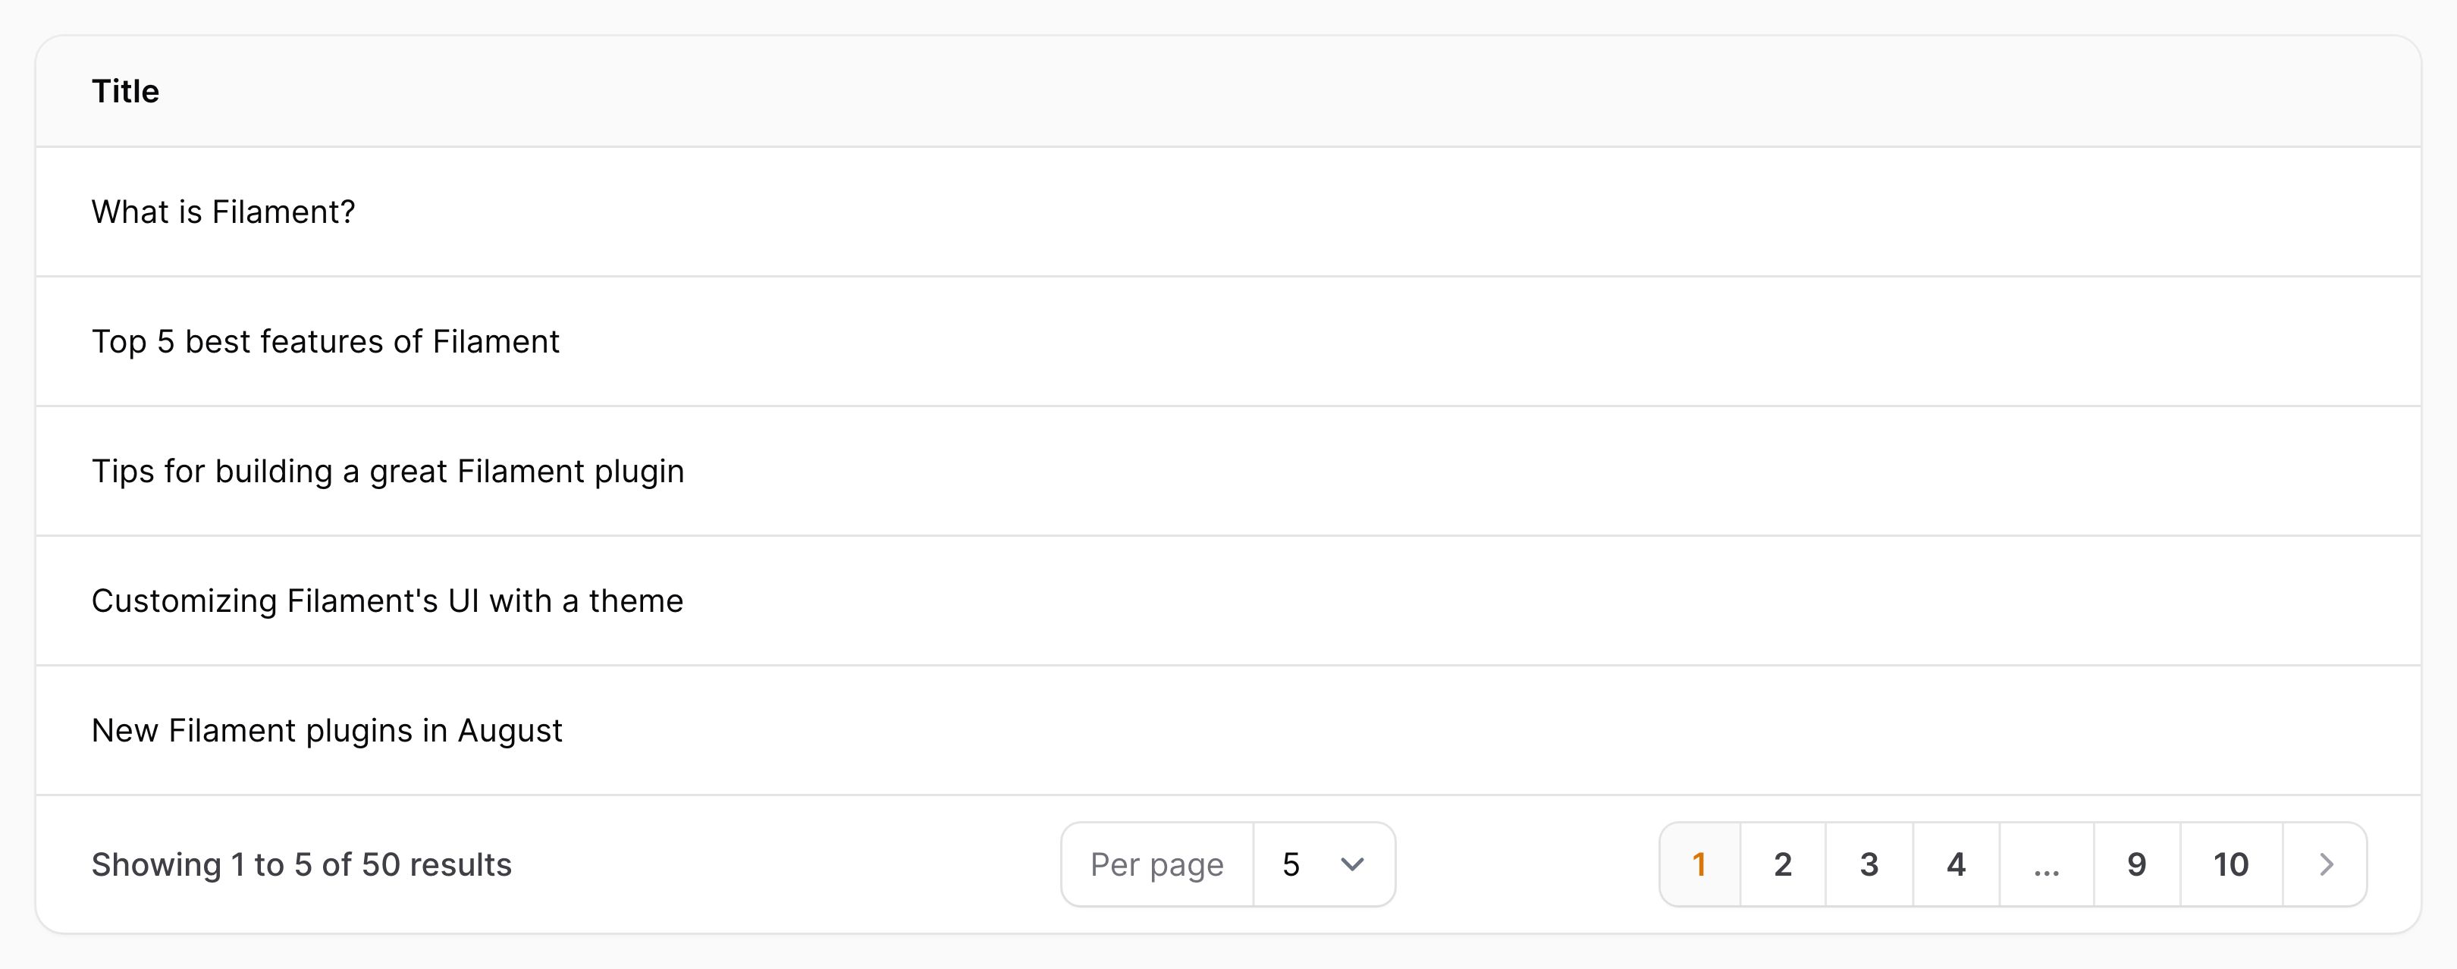Go to page 3
Screen dimensions: 2457x969
[1869, 864]
